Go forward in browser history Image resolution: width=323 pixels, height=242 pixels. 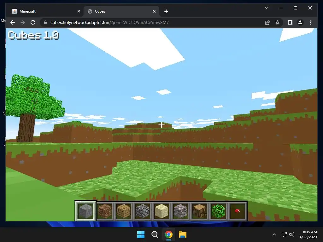(23, 22)
